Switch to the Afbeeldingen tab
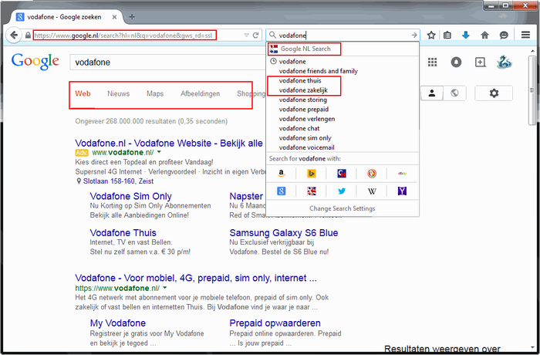The width and height of the screenshot is (540, 355). (x=200, y=93)
